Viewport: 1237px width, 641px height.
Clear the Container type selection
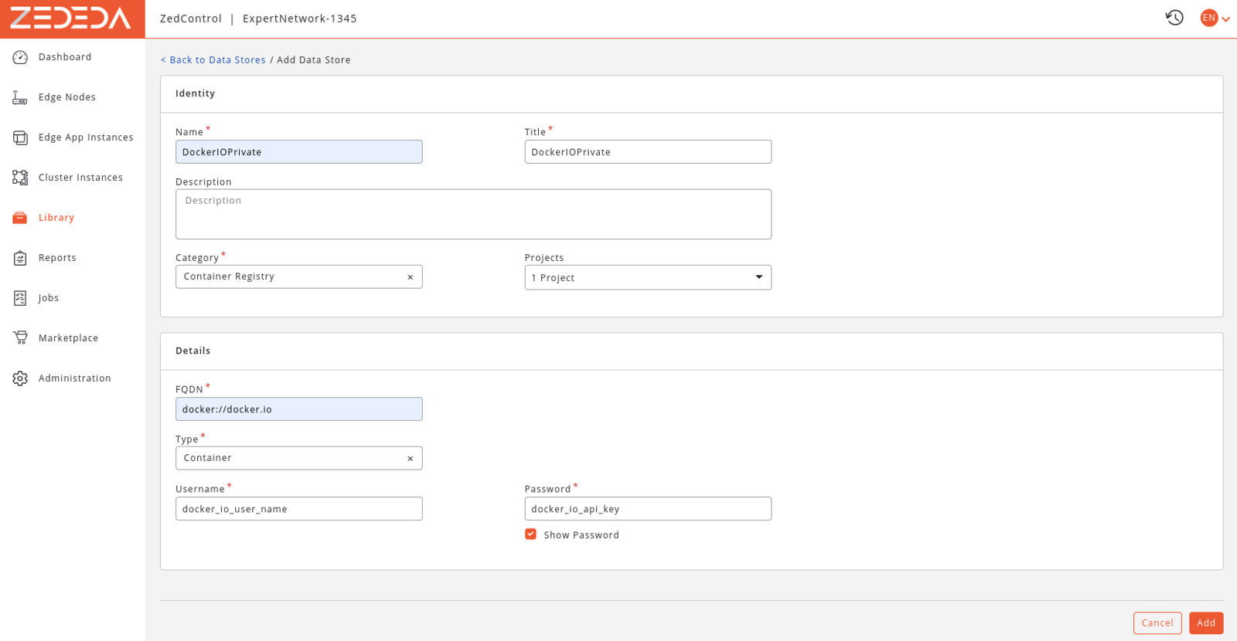(x=410, y=459)
